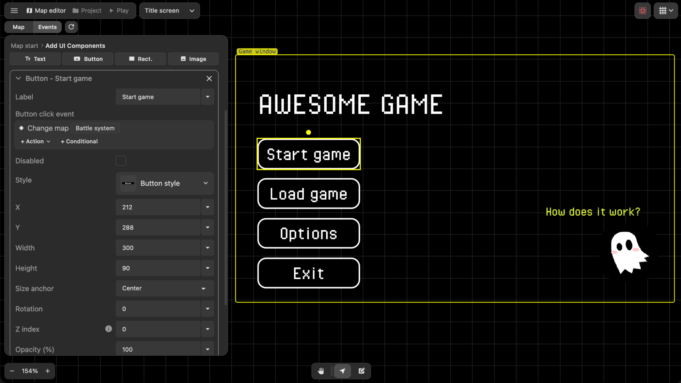The width and height of the screenshot is (681, 383).
Task: Open the Size anchor Center dropdown
Action: click(165, 288)
